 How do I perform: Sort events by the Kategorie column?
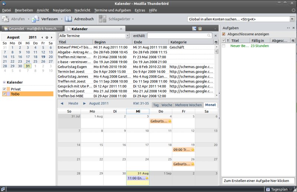tap(191, 42)
